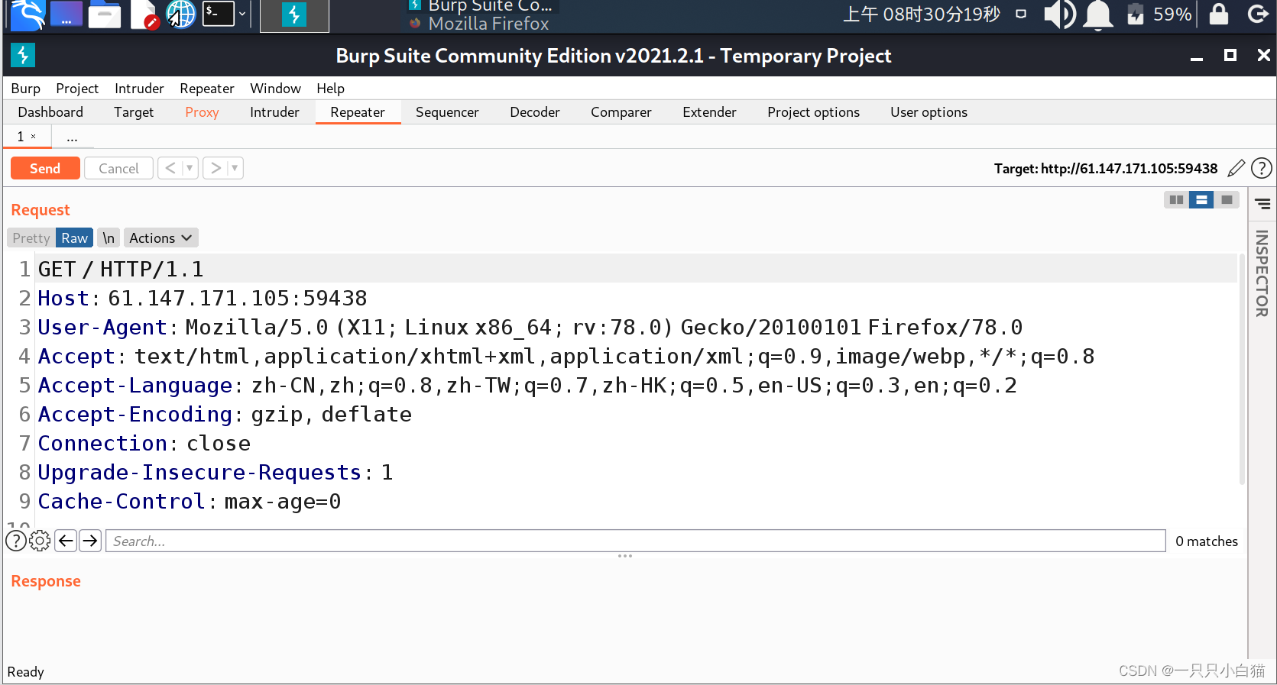
Task: Click the 'Connection: close' header line
Action: click(x=144, y=443)
